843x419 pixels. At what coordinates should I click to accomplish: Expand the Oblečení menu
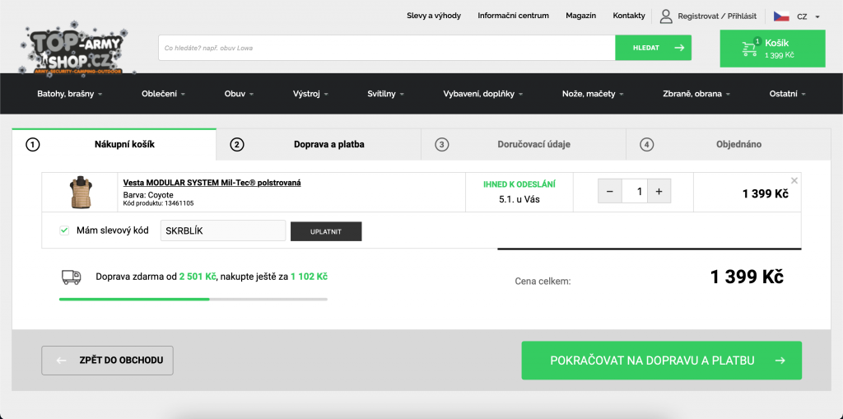[164, 94]
